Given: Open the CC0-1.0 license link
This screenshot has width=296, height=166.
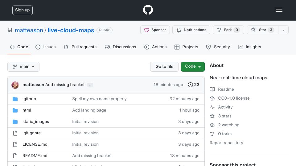Looking at the screenshot, I should coord(234,98).
